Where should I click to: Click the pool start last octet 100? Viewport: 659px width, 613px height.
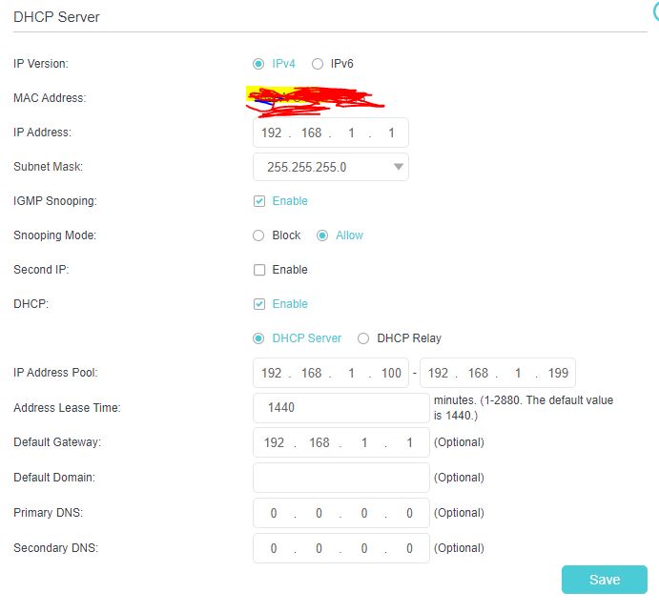point(391,373)
